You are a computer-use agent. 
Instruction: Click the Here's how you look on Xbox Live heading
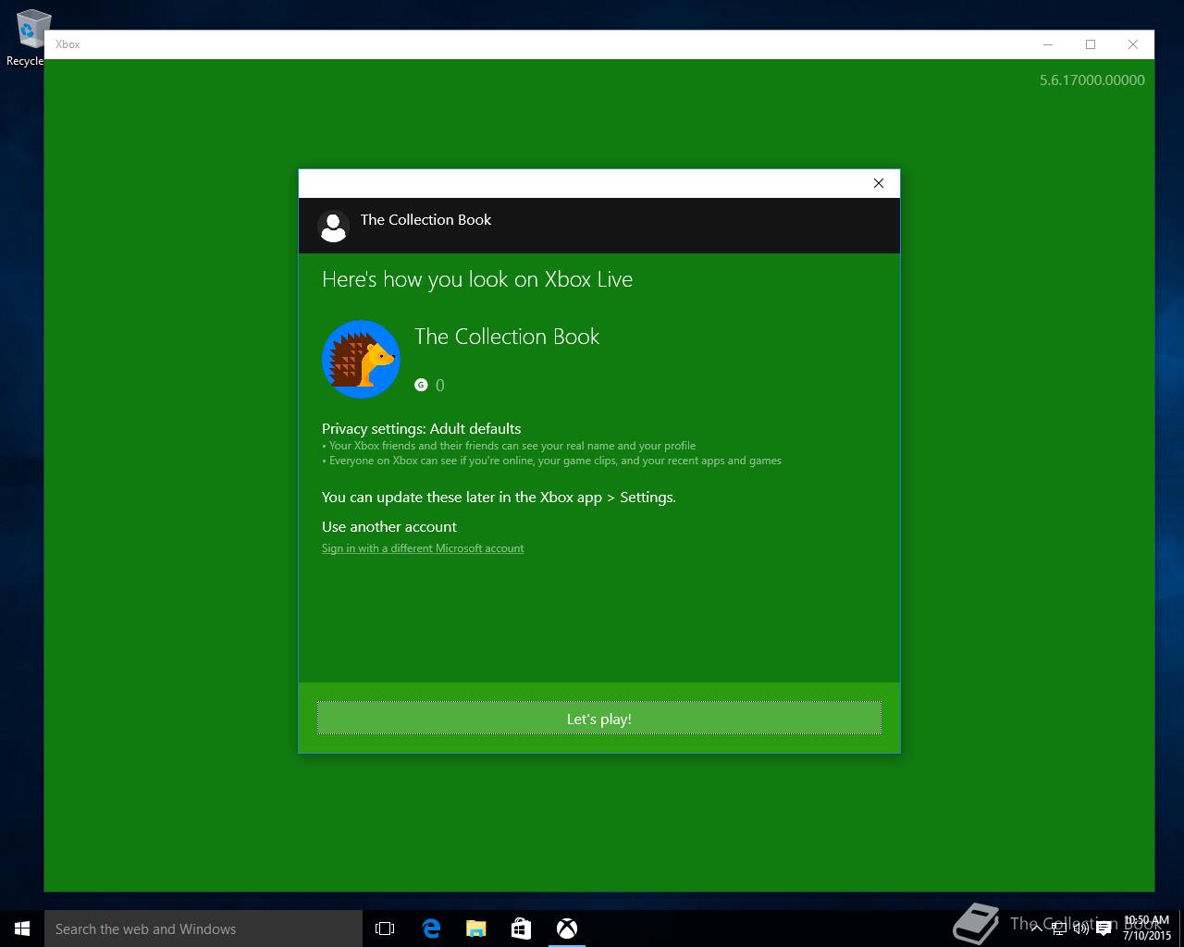[477, 279]
